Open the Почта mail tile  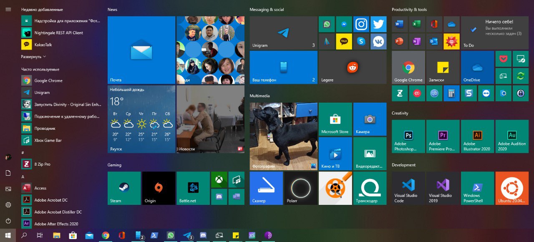(x=141, y=50)
